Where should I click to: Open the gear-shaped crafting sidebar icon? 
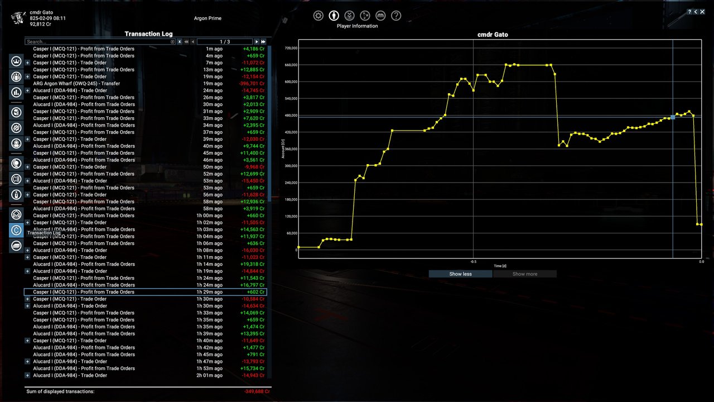pos(16,128)
